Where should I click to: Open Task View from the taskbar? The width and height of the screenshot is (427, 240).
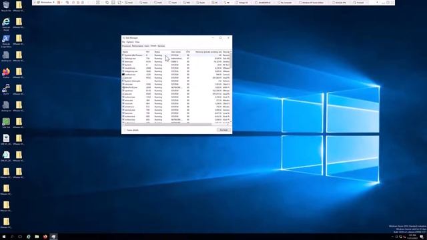point(20,237)
